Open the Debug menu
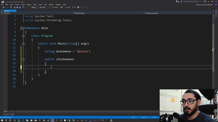Image resolution: width=218 pixels, height=122 pixels. pyautogui.click(x=29, y=4)
